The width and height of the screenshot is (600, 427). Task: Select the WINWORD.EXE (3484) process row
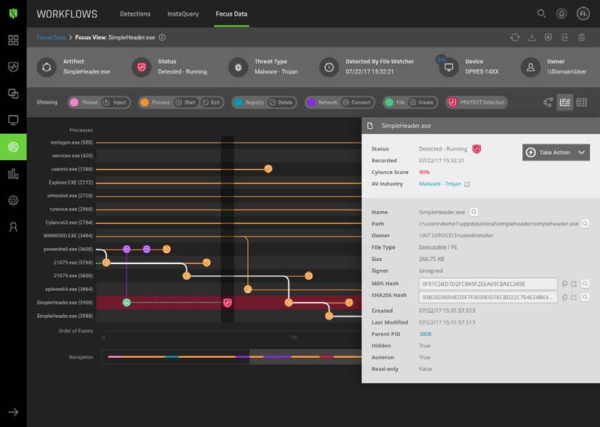point(68,236)
